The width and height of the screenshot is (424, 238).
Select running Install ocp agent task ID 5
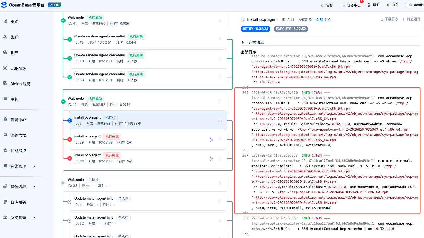[x=148, y=121]
